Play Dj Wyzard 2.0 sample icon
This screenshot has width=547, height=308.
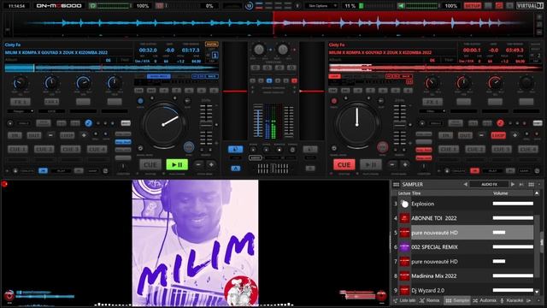[x=404, y=290]
